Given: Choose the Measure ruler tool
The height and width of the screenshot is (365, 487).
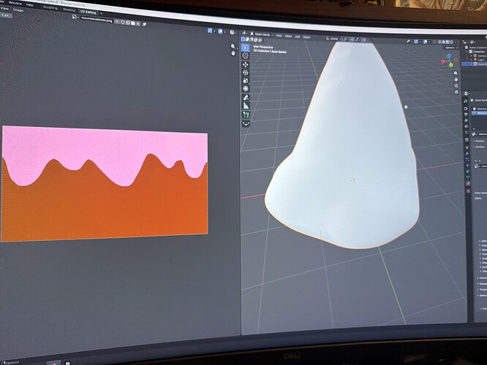Looking at the screenshot, I should (246, 106).
